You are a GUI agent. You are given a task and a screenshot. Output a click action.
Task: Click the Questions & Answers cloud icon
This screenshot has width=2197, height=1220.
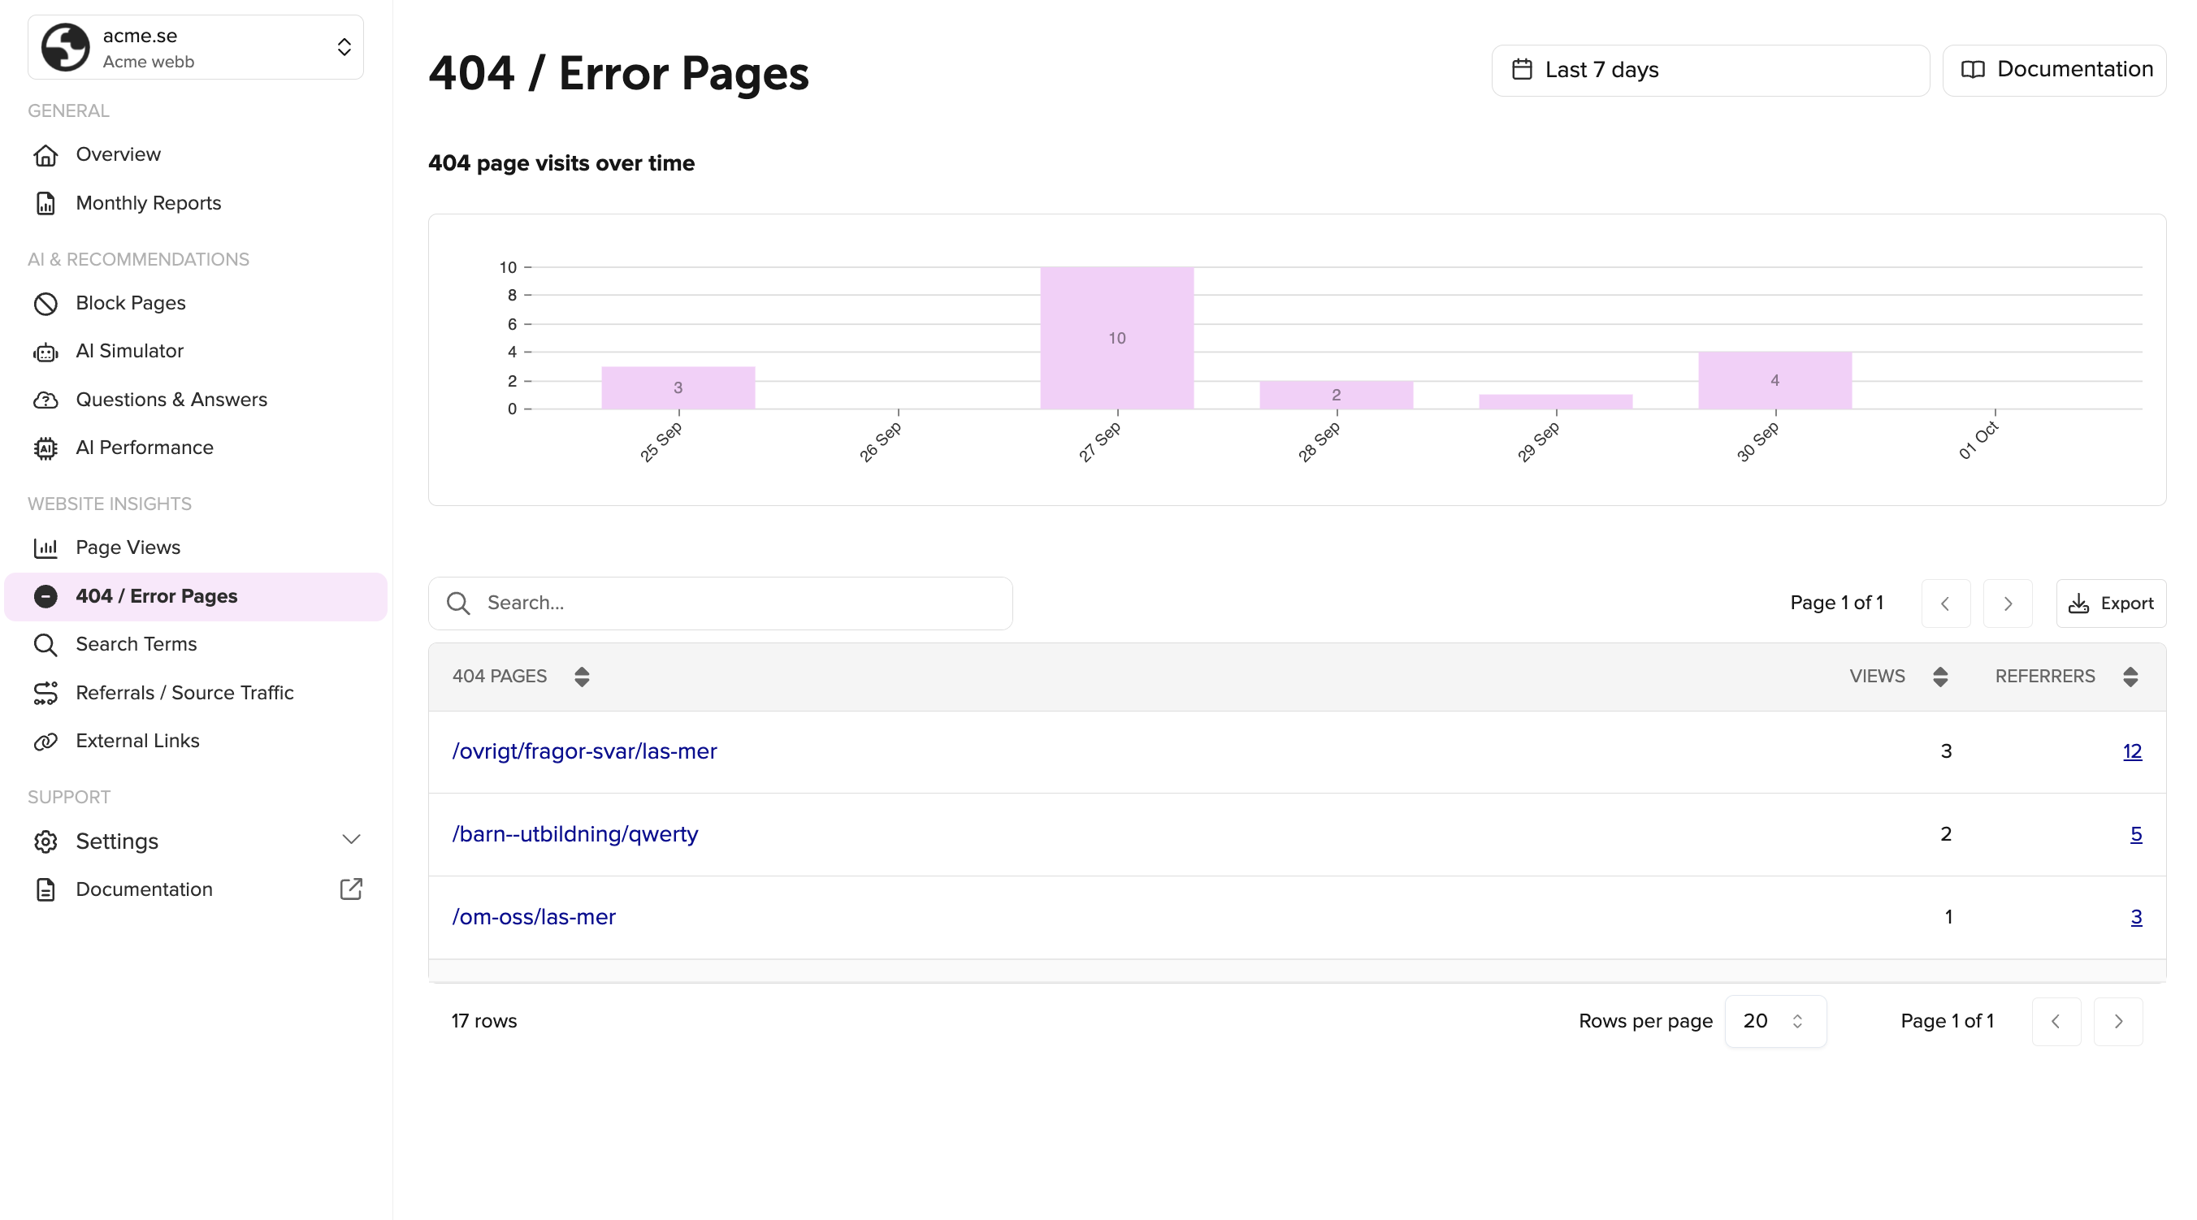coord(45,400)
